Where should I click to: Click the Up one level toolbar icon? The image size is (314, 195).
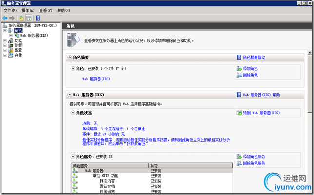(21, 18)
